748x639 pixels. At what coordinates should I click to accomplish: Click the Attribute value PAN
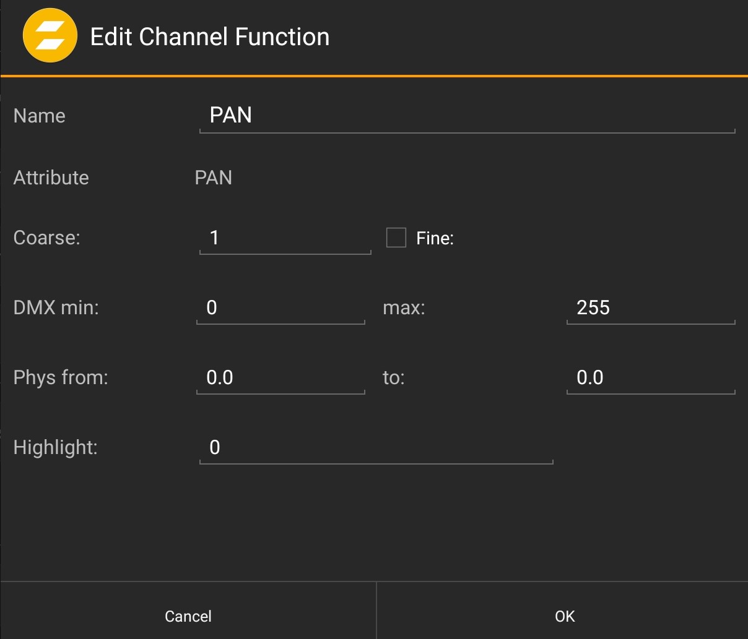214,178
